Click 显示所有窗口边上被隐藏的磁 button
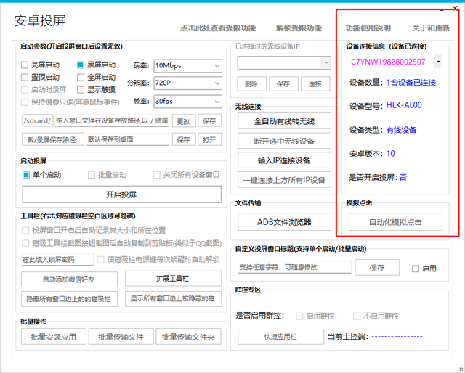The image size is (465, 373). coord(173,299)
